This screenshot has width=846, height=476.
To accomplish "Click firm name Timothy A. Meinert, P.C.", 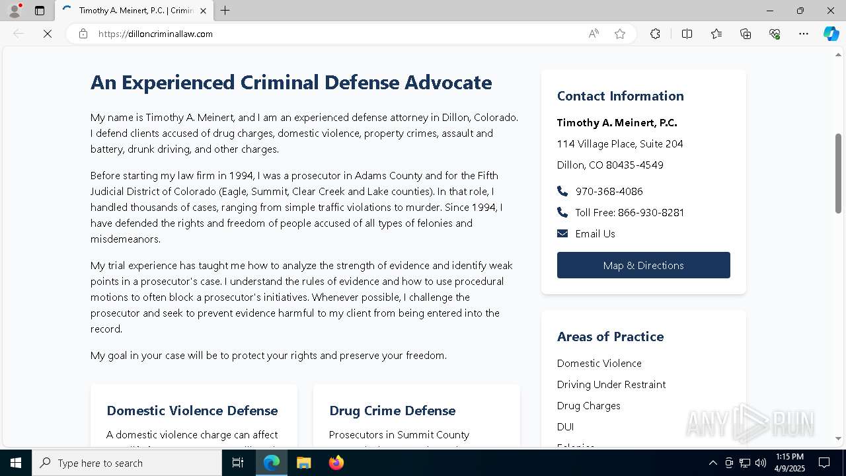I will coord(617,122).
